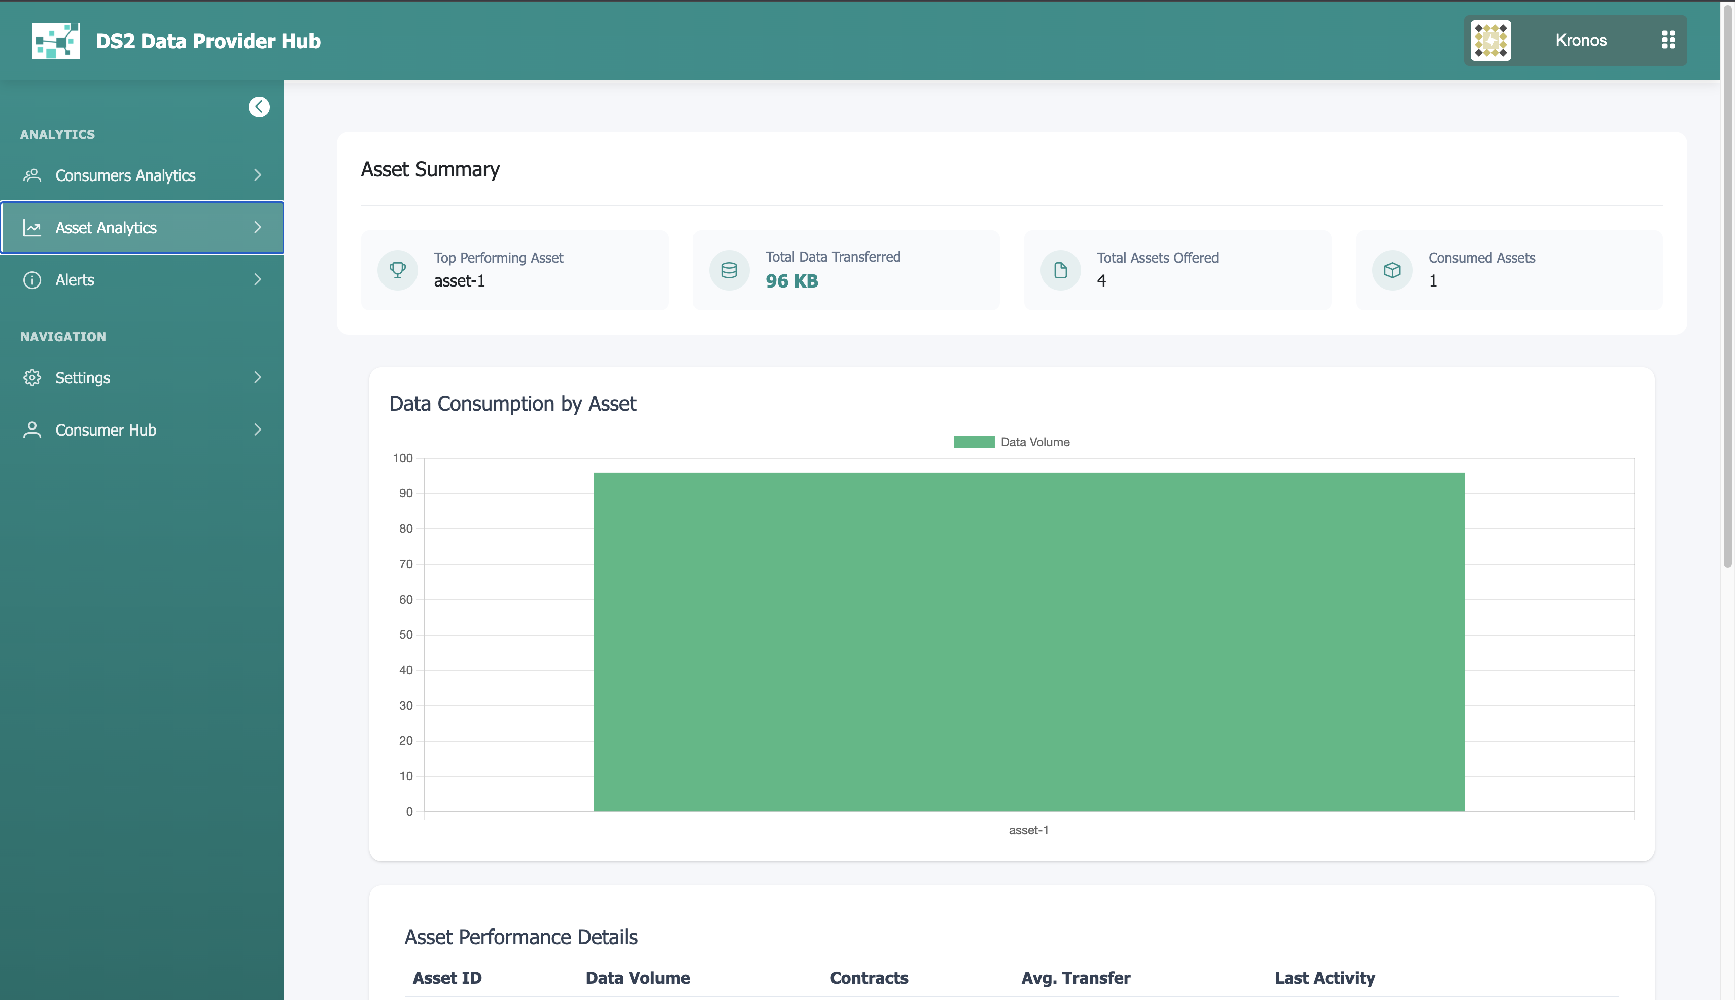
Task: Expand the Alerts menu chevron
Action: (x=258, y=279)
